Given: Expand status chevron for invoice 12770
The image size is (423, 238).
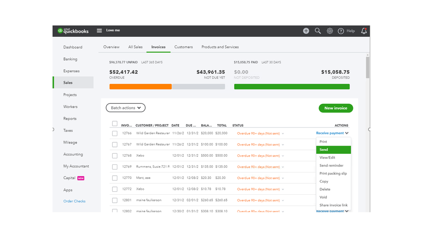Looking at the screenshot, I should click(283, 178).
